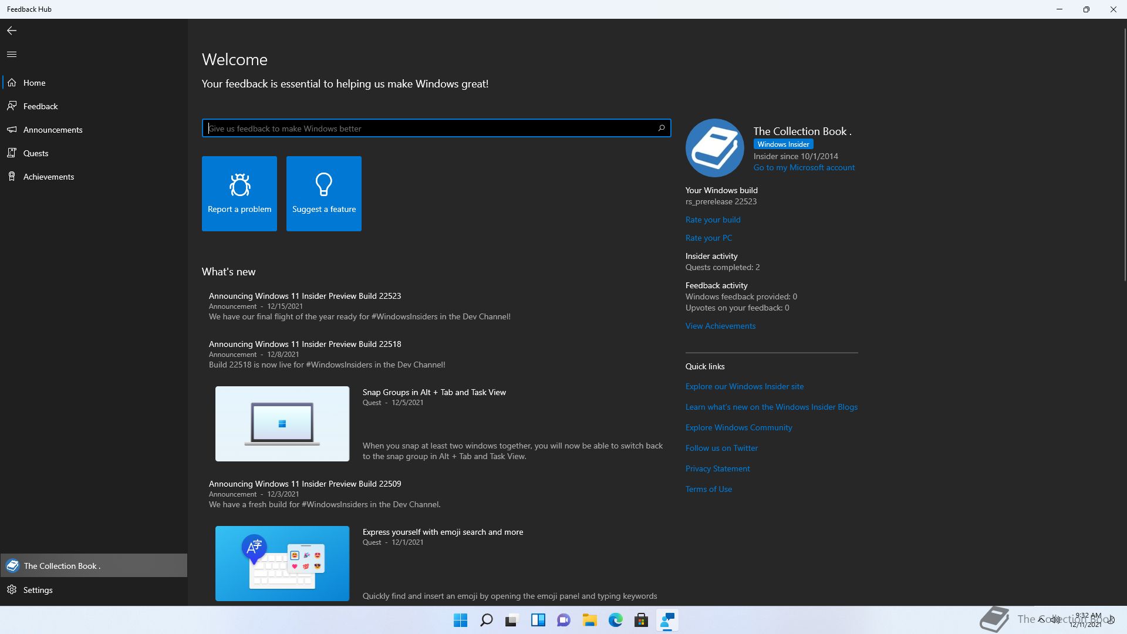Screen dimensions: 1127x634
Task: Click the Suggest a feature tile
Action: [324, 194]
